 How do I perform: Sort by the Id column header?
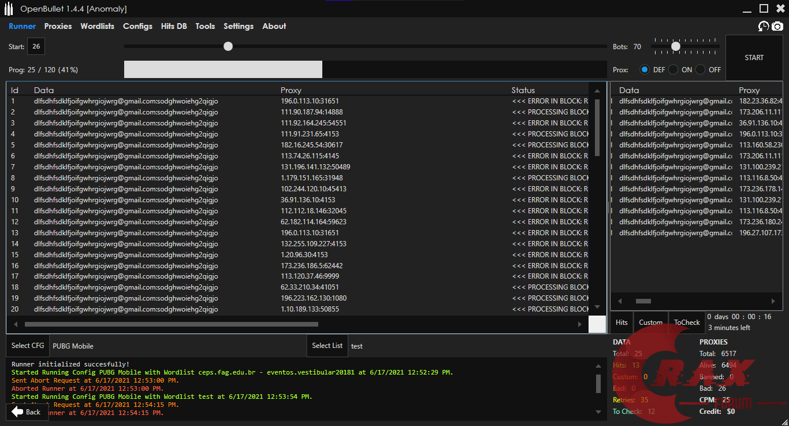(15, 90)
